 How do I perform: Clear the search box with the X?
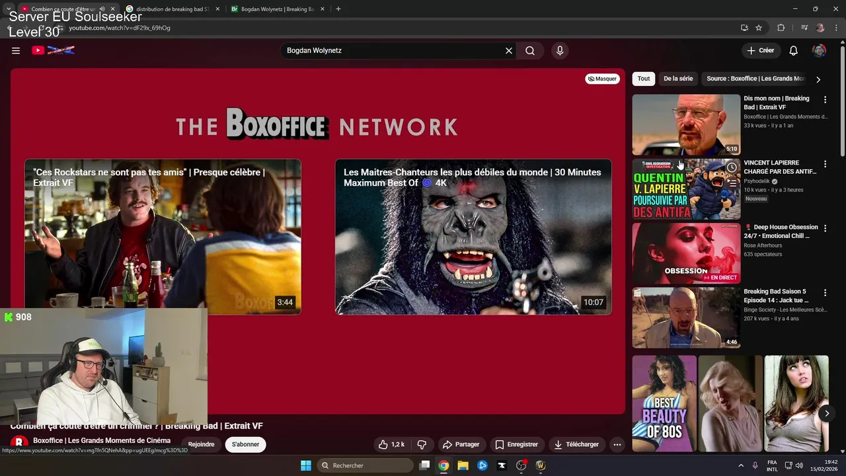coord(509,50)
